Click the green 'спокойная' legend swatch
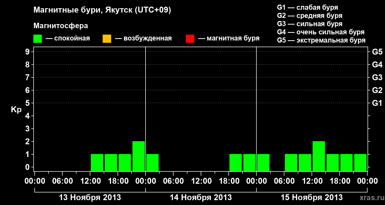This screenshot has width=385, height=205. point(38,39)
